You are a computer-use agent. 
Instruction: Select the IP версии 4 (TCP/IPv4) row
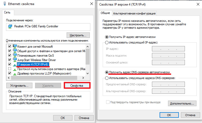33,65
